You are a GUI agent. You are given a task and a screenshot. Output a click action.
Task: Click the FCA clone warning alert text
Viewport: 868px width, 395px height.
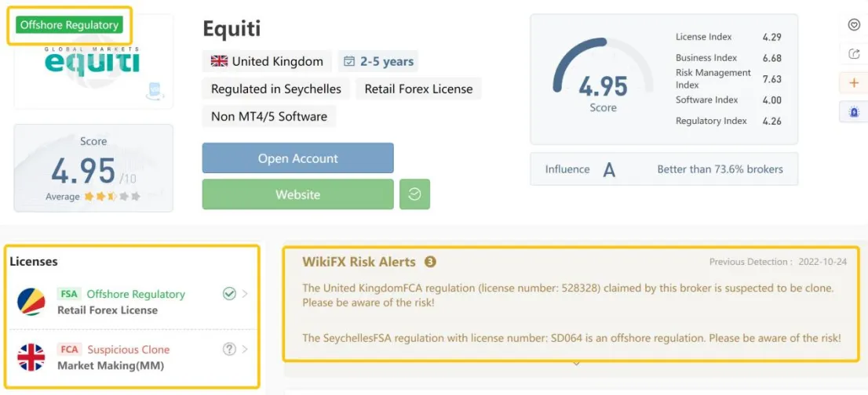tap(568, 295)
